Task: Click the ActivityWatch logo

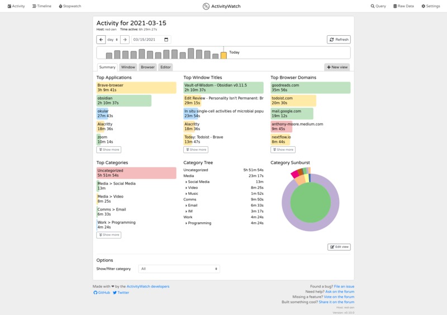Action: [x=221, y=6]
